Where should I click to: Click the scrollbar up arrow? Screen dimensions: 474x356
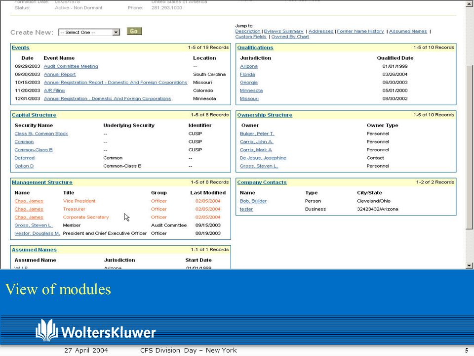click(469, 3)
